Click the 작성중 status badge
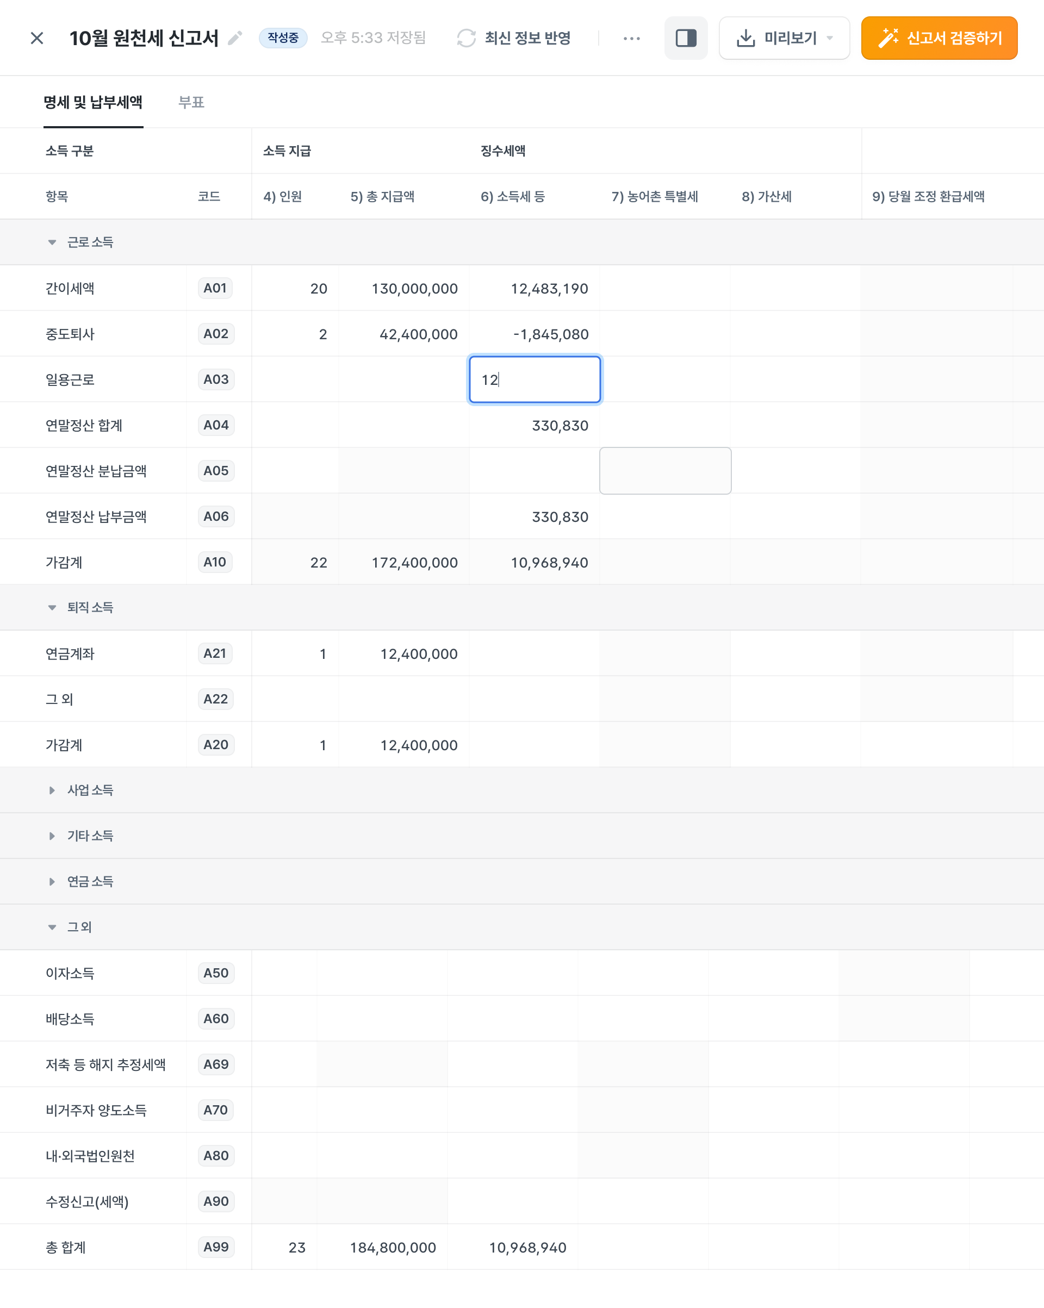The image size is (1044, 1308). (283, 38)
